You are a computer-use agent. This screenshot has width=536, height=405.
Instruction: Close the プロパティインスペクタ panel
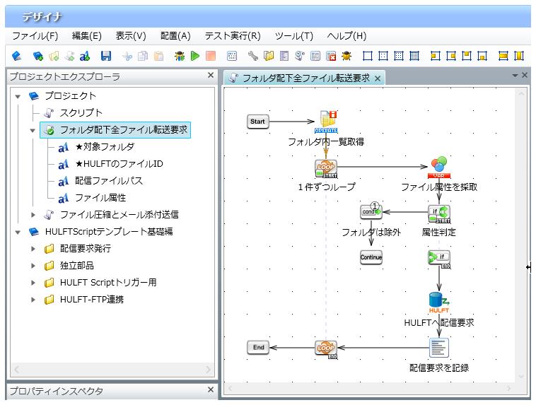211,389
